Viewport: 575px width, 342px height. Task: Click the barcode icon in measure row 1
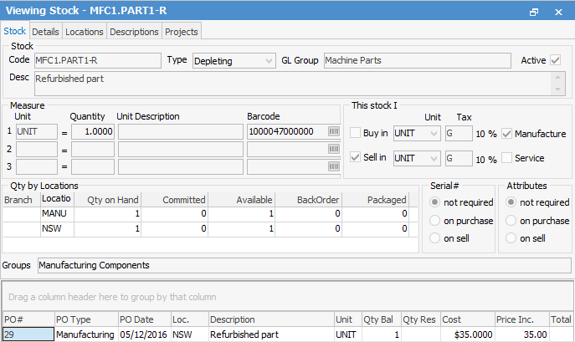point(333,131)
